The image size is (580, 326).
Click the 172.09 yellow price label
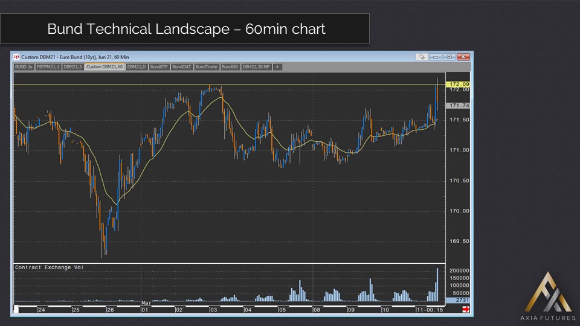457,84
